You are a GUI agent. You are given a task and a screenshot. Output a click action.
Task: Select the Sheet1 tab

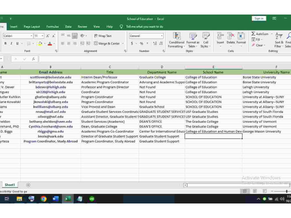tap(10, 185)
